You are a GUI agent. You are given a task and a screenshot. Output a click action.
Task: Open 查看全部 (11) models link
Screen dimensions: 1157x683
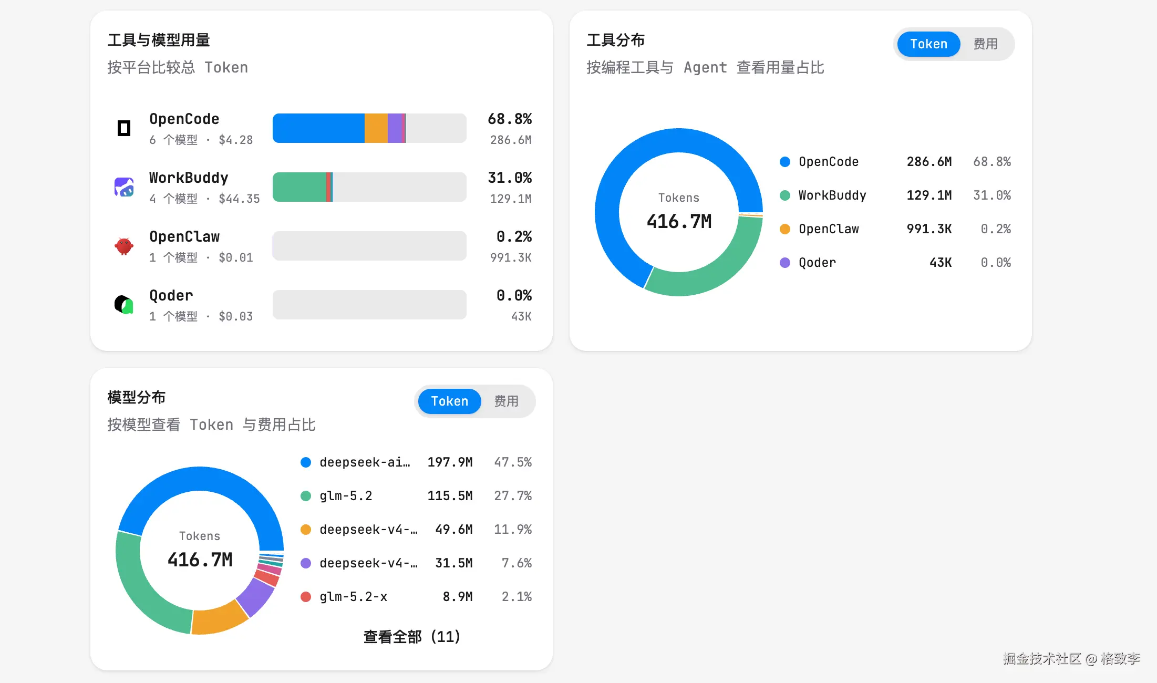point(411,637)
